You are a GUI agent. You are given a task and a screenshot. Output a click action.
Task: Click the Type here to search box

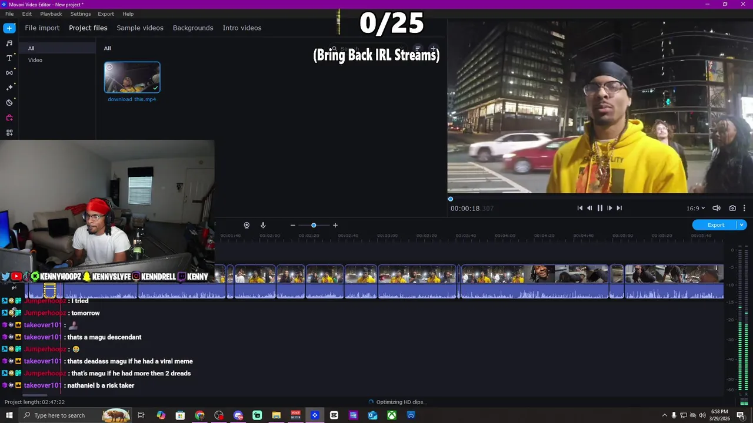coord(75,415)
